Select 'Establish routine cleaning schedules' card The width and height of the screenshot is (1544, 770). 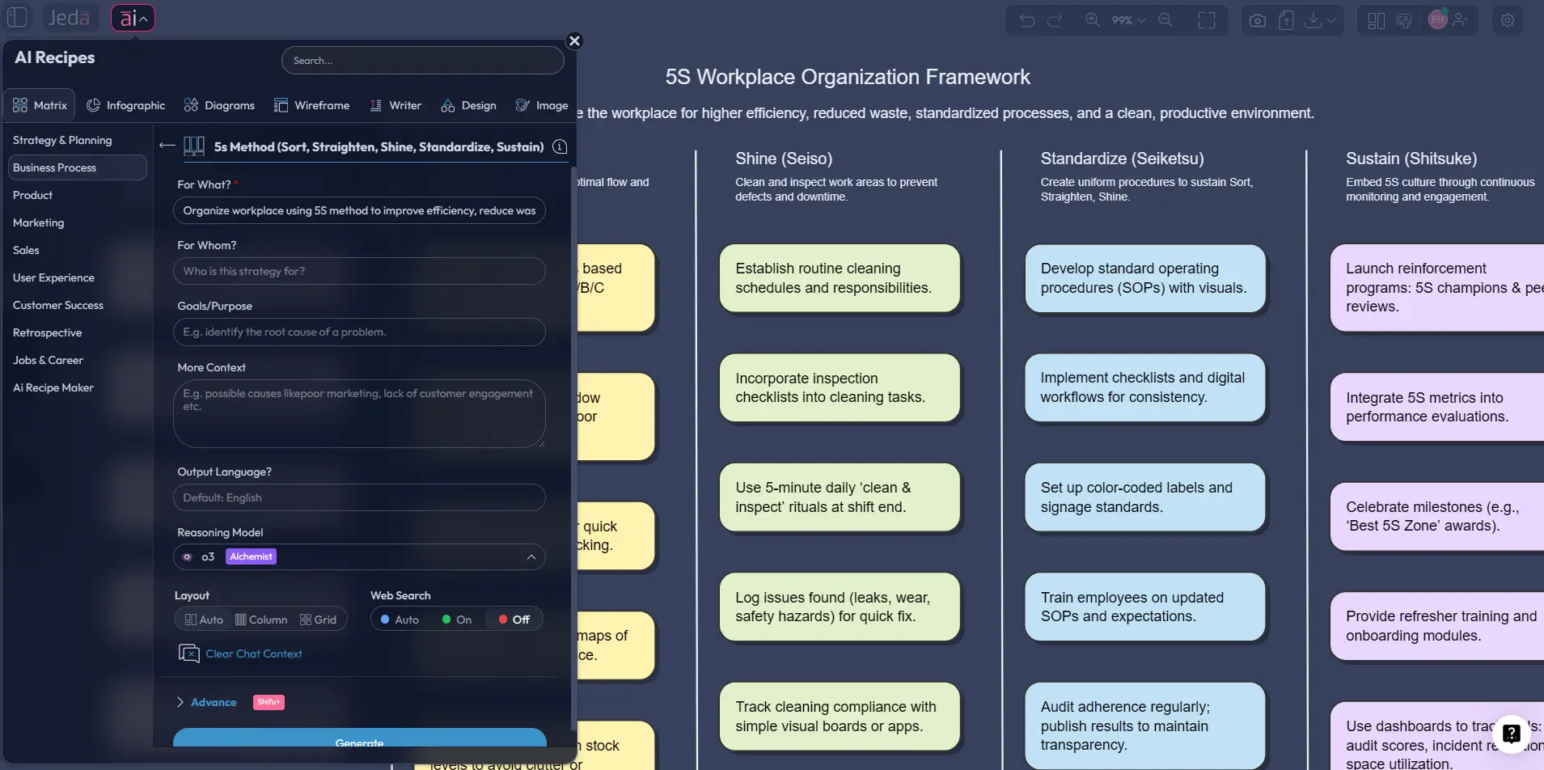point(840,278)
